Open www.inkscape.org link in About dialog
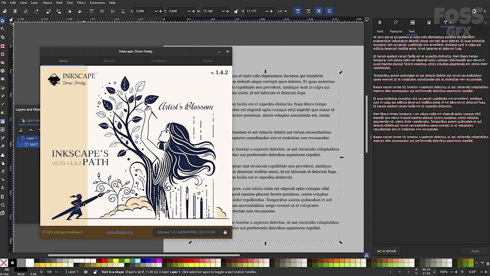The image size is (490, 276). coord(120,232)
